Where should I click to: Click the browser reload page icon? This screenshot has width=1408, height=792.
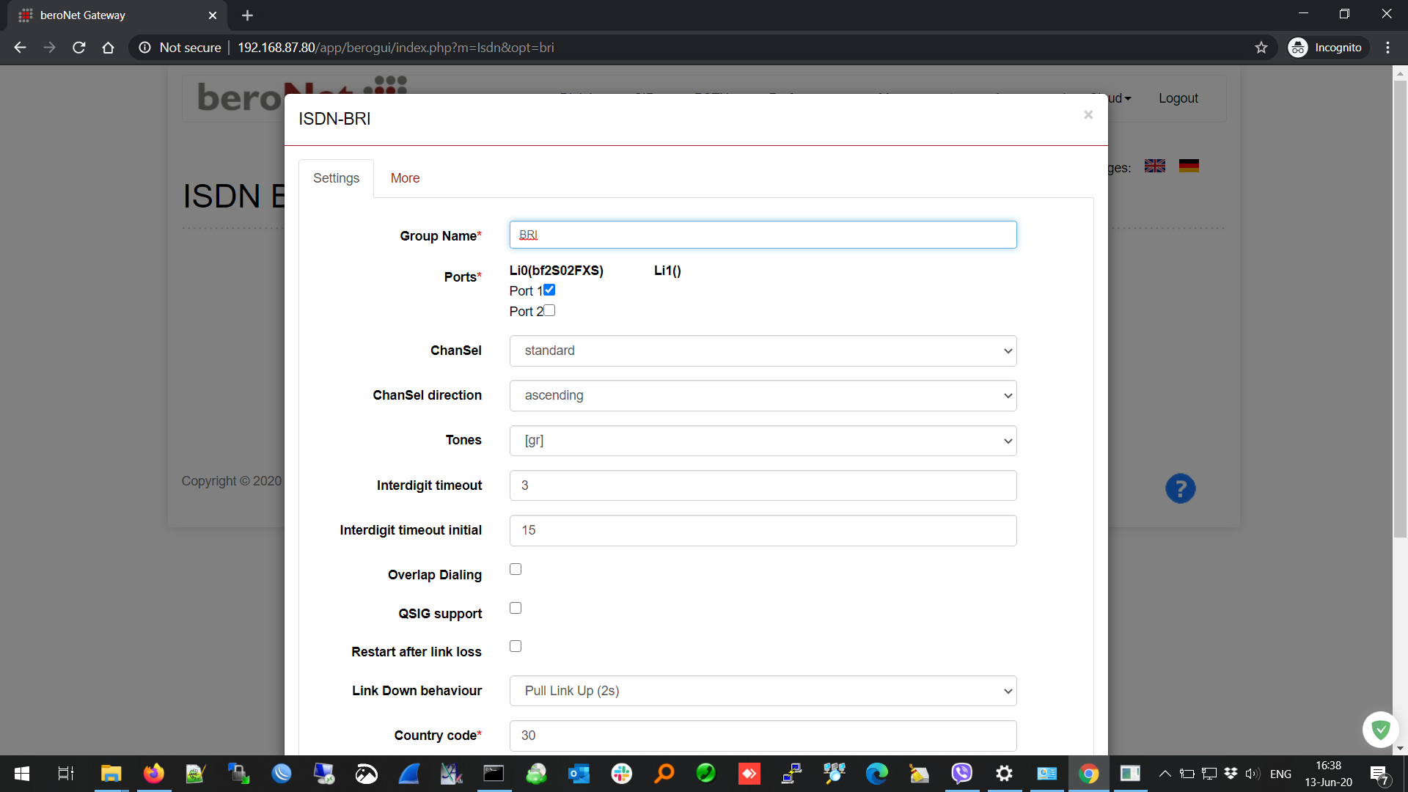click(79, 48)
